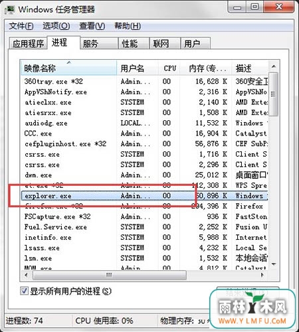The width and height of the screenshot is (299, 332).
Task: Select the Fuel.Service.exe process
Action: [x=144, y=227]
